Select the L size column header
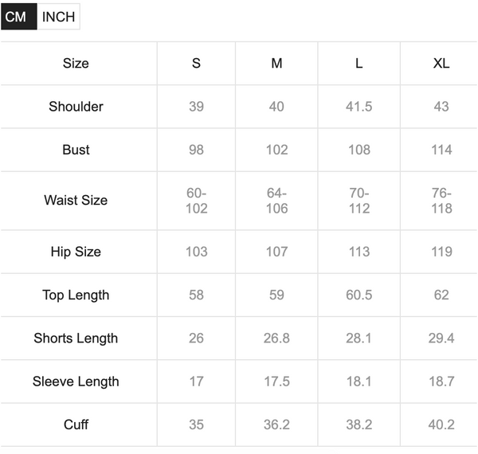 coord(359,64)
